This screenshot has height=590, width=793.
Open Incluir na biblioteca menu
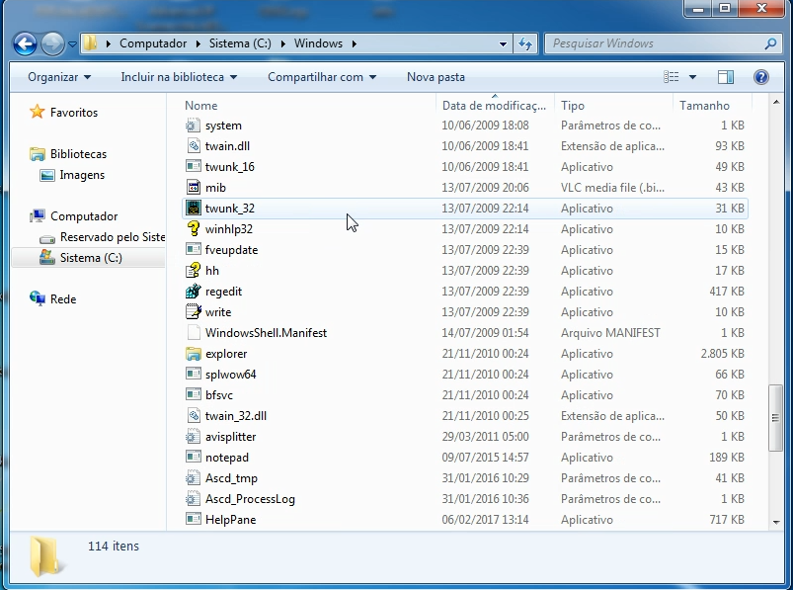(179, 77)
